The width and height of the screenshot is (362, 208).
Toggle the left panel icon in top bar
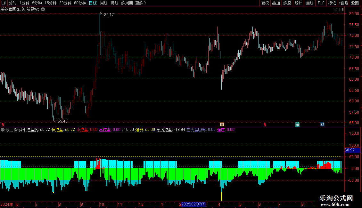pos(4,3)
